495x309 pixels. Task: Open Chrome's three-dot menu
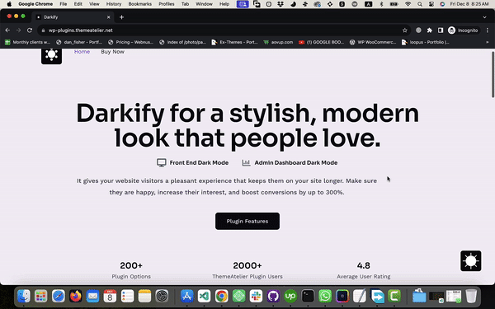[x=488, y=30]
